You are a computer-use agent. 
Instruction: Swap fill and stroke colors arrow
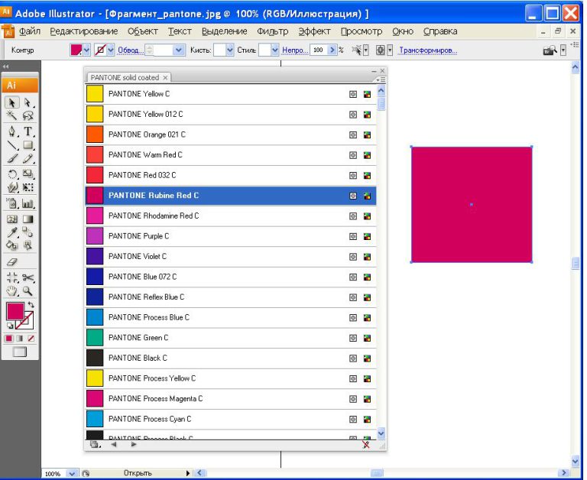(x=31, y=305)
